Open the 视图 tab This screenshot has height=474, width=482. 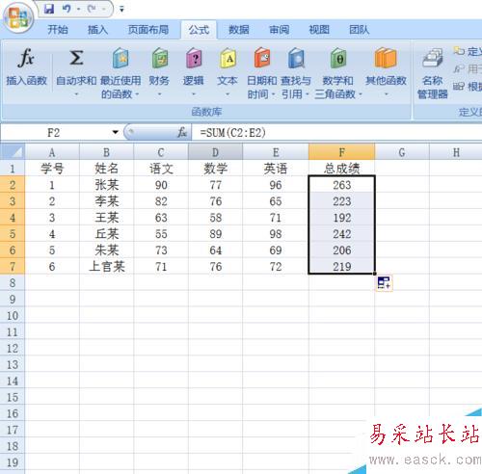tap(319, 30)
